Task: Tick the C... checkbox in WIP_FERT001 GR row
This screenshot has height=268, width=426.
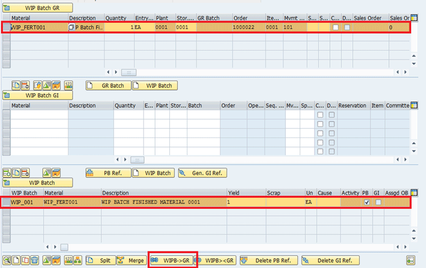Action: (x=336, y=27)
